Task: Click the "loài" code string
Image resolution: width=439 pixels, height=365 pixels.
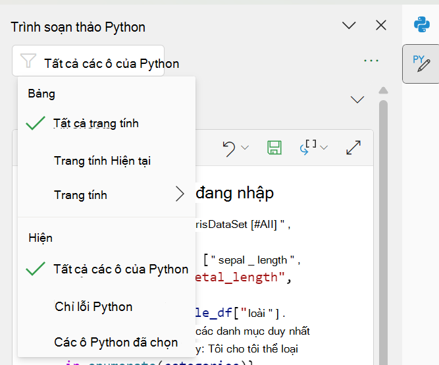Action: click(257, 313)
